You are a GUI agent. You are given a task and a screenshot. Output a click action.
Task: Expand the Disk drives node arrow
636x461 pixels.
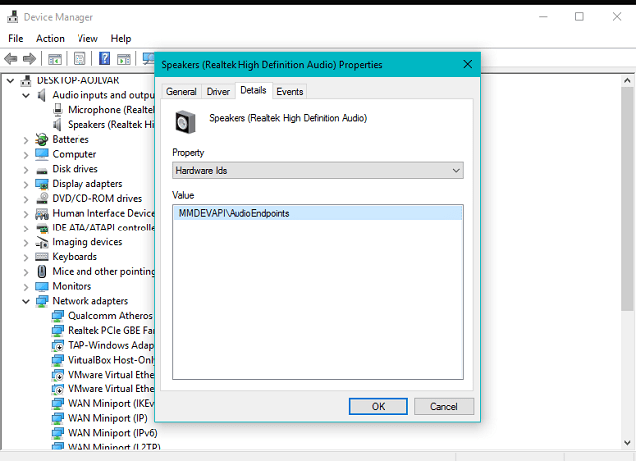[x=26, y=170]
